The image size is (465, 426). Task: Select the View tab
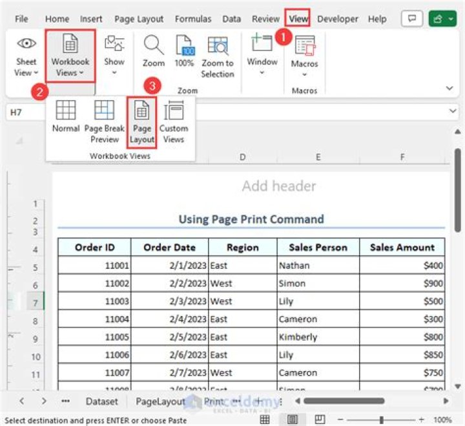point(298,19)
